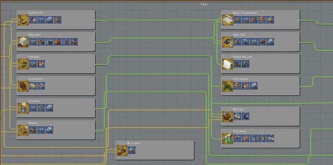Click the 'Tier I' heading label
Screen dimensions: 333x165
[204, 4]
